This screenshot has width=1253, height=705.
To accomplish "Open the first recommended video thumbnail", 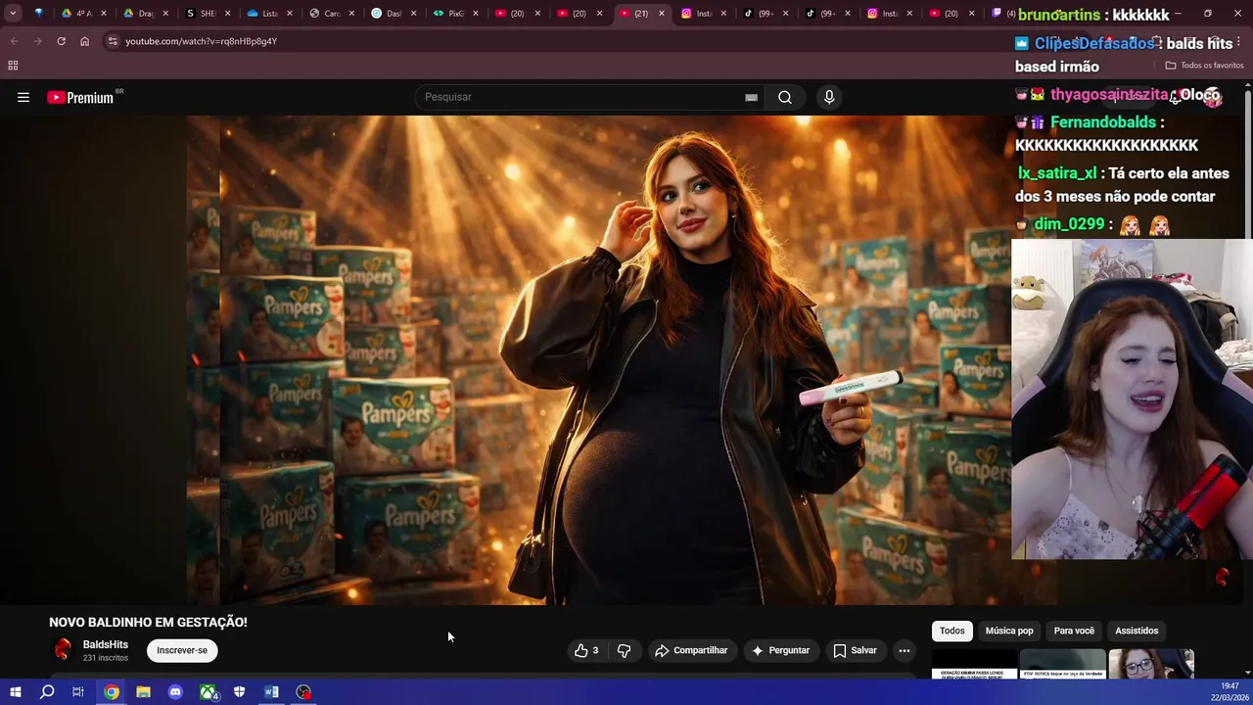I will coord(974,664).
